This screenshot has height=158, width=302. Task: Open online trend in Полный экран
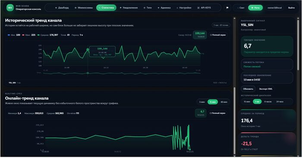[217, 113]
